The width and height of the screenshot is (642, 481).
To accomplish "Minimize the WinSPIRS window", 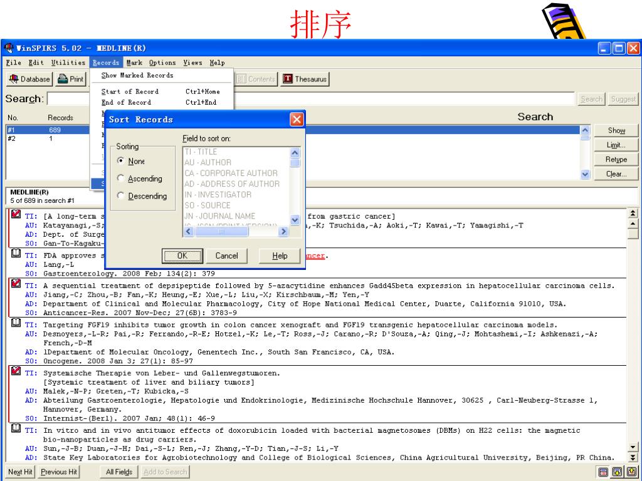I will [x=605, y=48].
